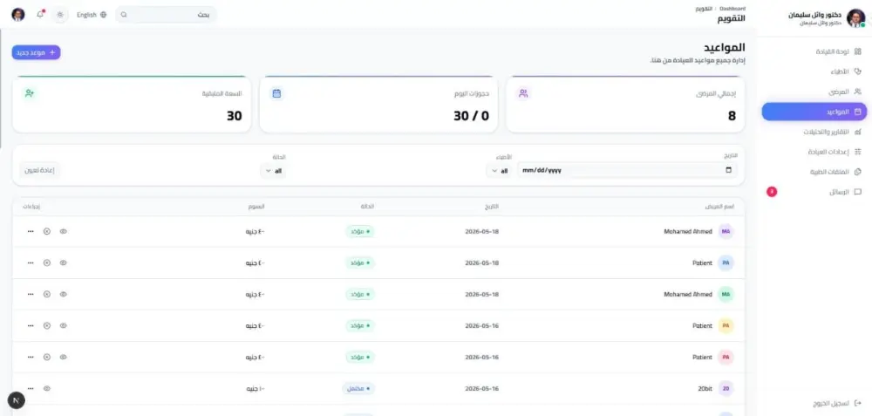Open الرسائل messages in the sidebar
Image resolution: width=872 pixels, height=416 pixels.
(816, 192)
